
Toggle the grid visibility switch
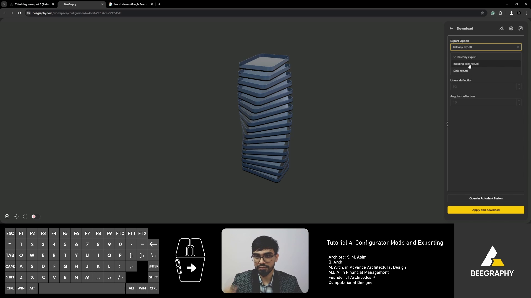point(36,217)
